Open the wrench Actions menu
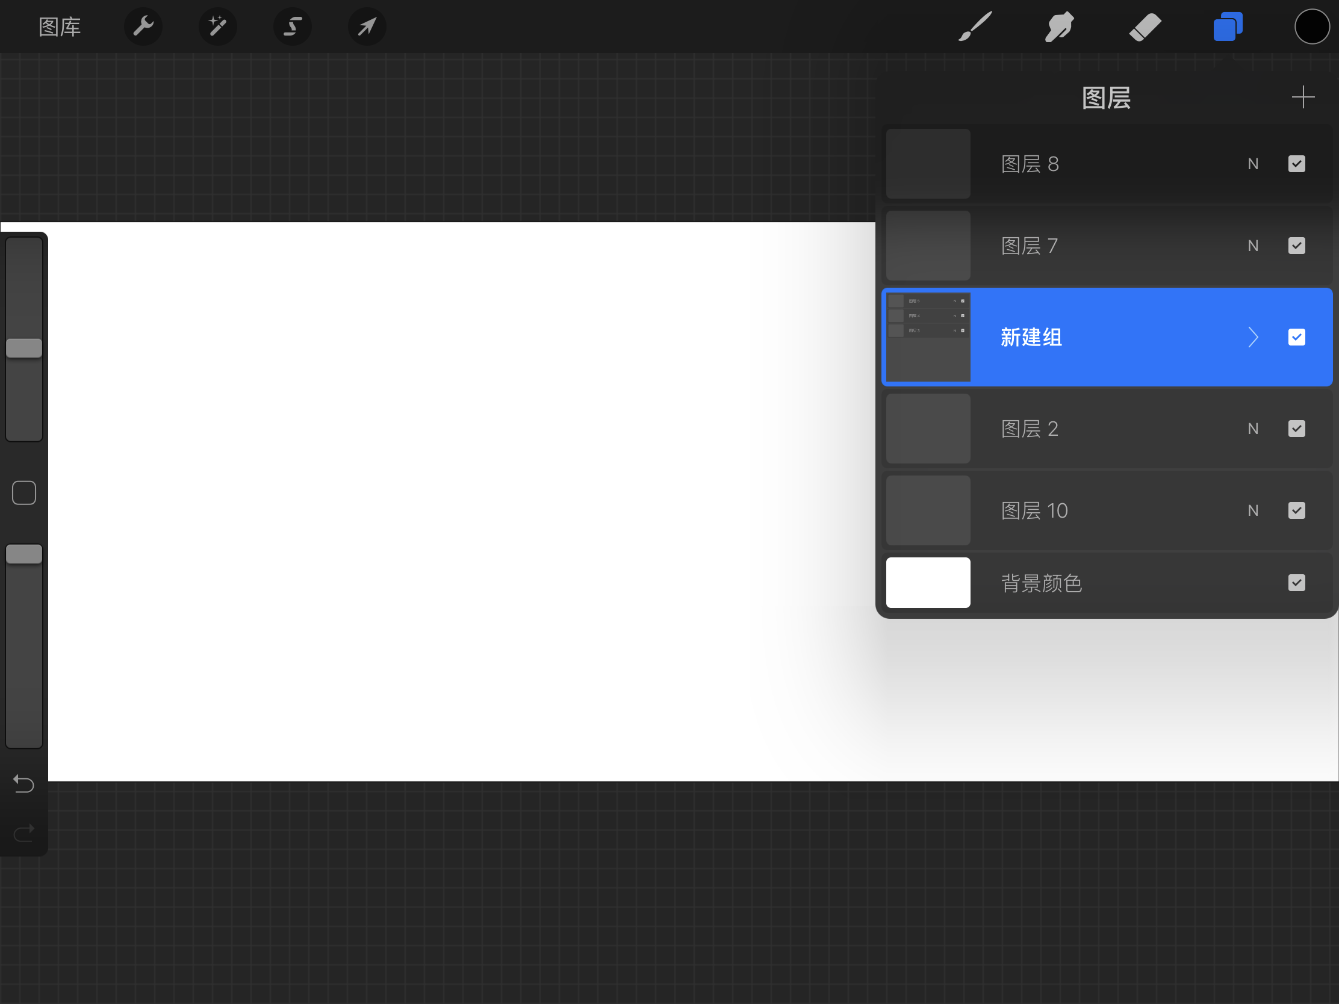1339x1004 pixels. click(143, 26)
